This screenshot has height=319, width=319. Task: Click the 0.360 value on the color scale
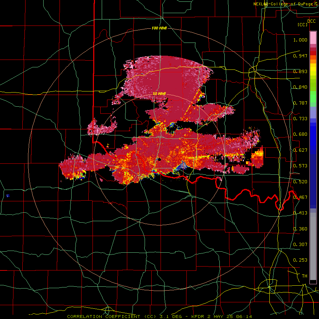(300, 229)
